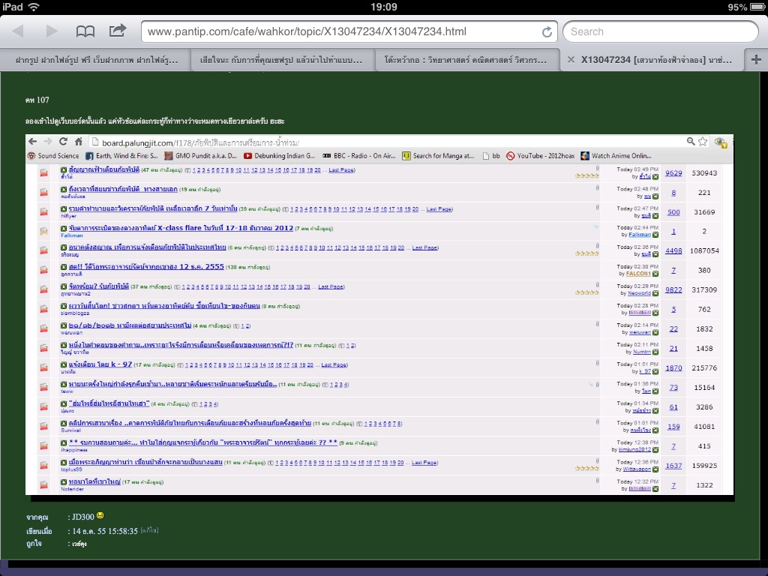
Task: Reload the page with the refresh icon
Action: click(547, 31)
